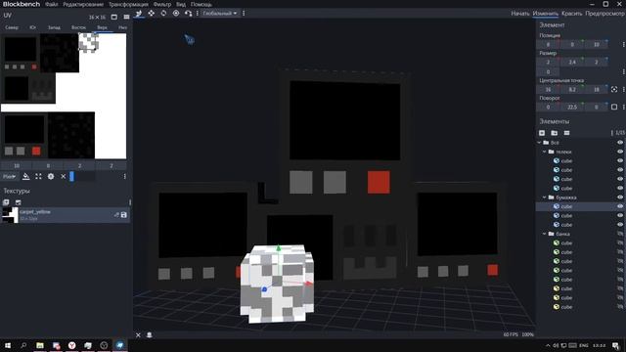Open the Вид menu
626x352 pixels.
(181, 4)
